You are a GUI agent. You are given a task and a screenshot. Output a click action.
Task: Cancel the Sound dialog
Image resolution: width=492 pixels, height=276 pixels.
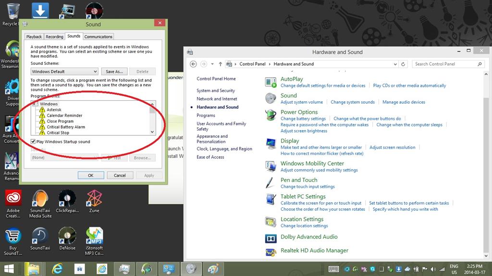pos(120,175)
